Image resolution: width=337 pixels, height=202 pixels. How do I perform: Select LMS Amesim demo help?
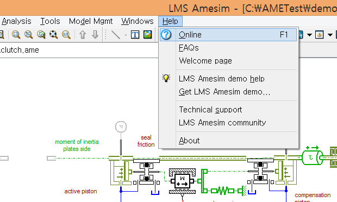(x=228, y=79)
